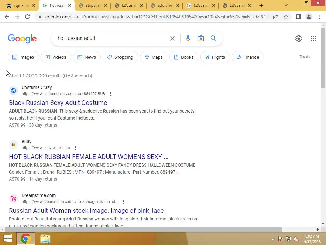This screenshot has height=245, width=326.
Task: Clear the search box with X
Action: click(x=172, y=38)
